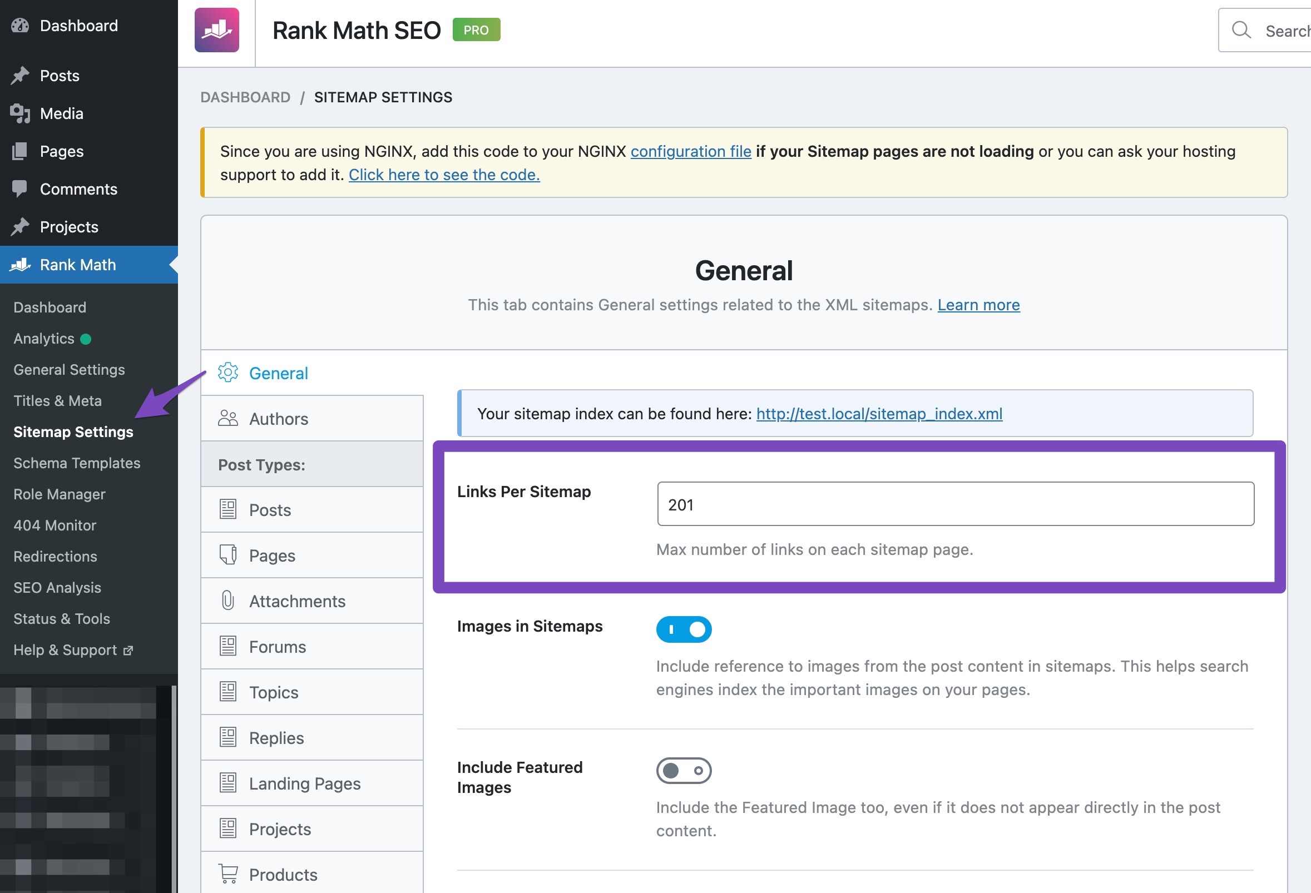Open the Landing Pages sitemap tab
The image size is (1311, 893).
point(312,783)
